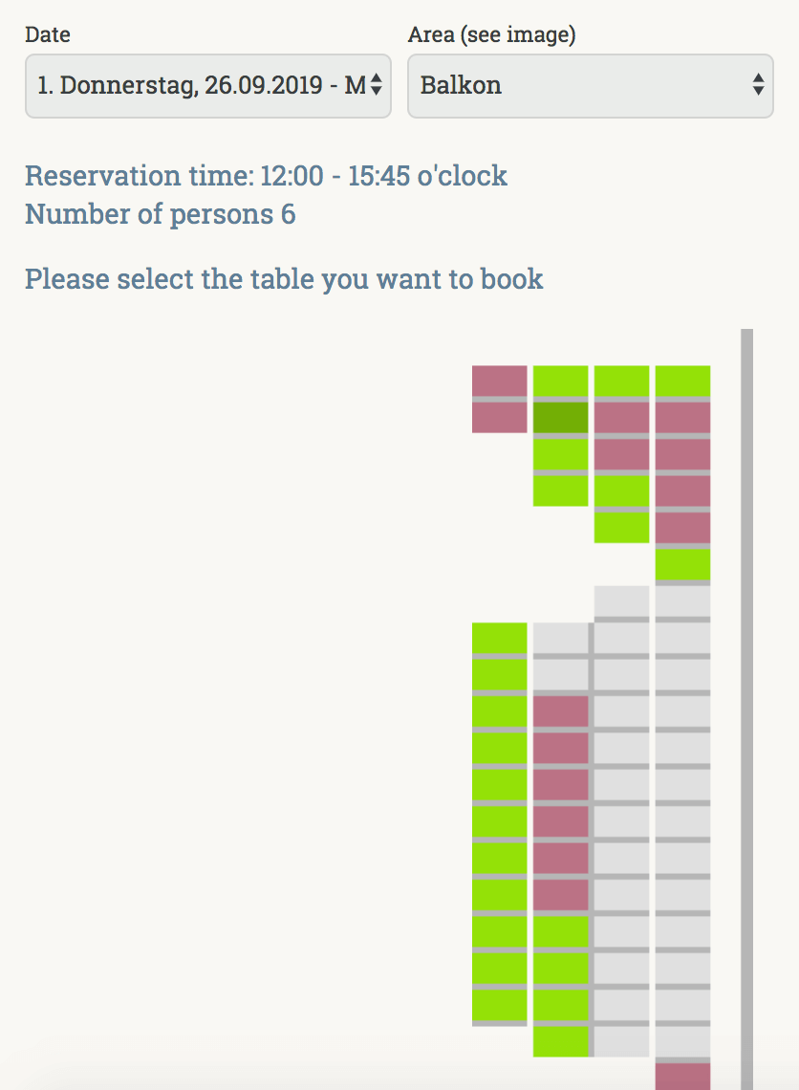Pick the lowest green table in the upper third column
The width and height of the screenshot is (799, 1090).
(x=622, y=528)
